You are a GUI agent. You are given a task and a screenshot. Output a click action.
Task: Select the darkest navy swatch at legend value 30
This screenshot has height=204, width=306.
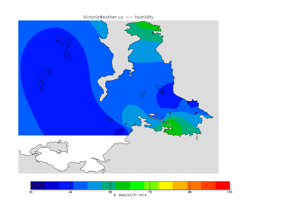pos(38,185)
